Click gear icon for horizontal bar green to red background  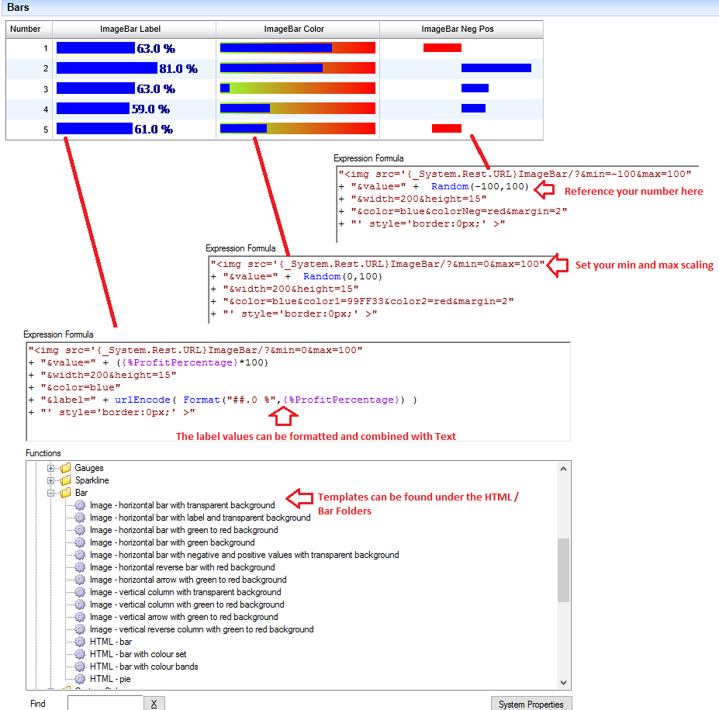point(80,530)
